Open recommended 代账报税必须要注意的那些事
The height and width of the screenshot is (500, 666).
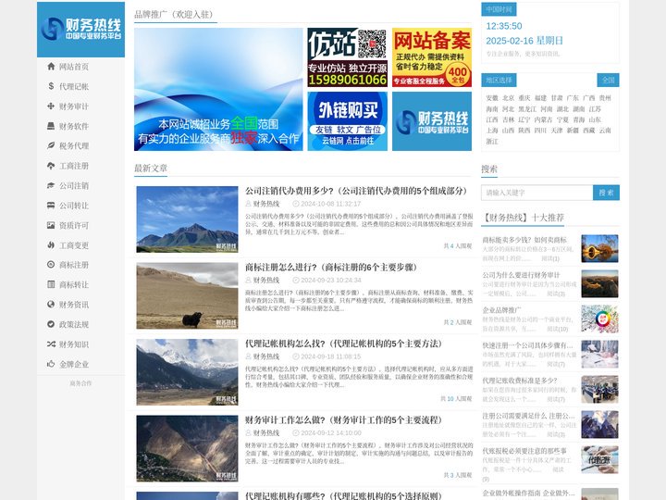(524, 451)
